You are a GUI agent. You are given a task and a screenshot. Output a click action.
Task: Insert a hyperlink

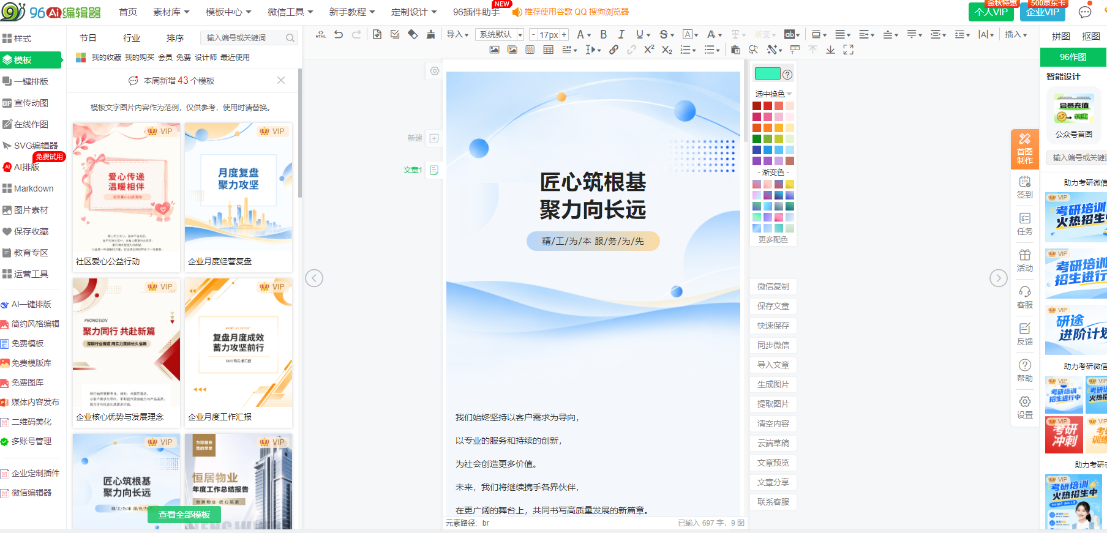[x=614, y=50]
